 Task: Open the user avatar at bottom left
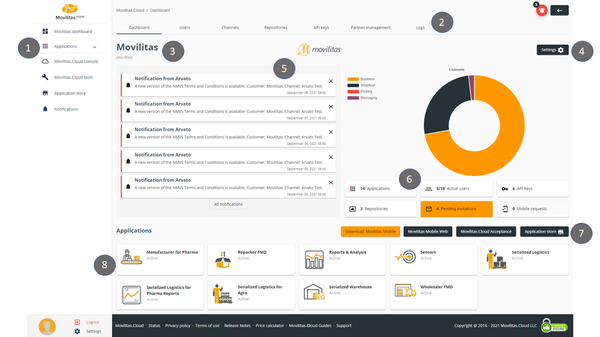pyautogui.click(x=47, y=327)
